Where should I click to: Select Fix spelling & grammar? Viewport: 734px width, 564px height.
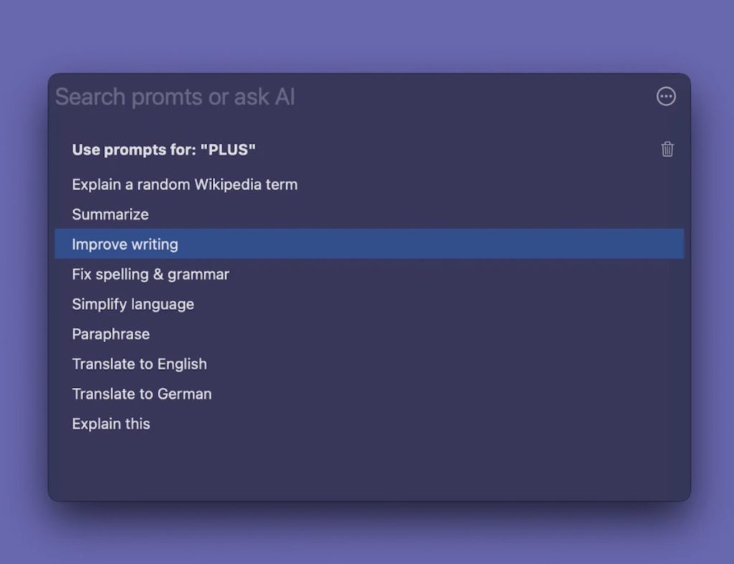tap(151, 274)
